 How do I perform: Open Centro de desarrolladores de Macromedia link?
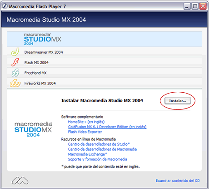[102, 149]
